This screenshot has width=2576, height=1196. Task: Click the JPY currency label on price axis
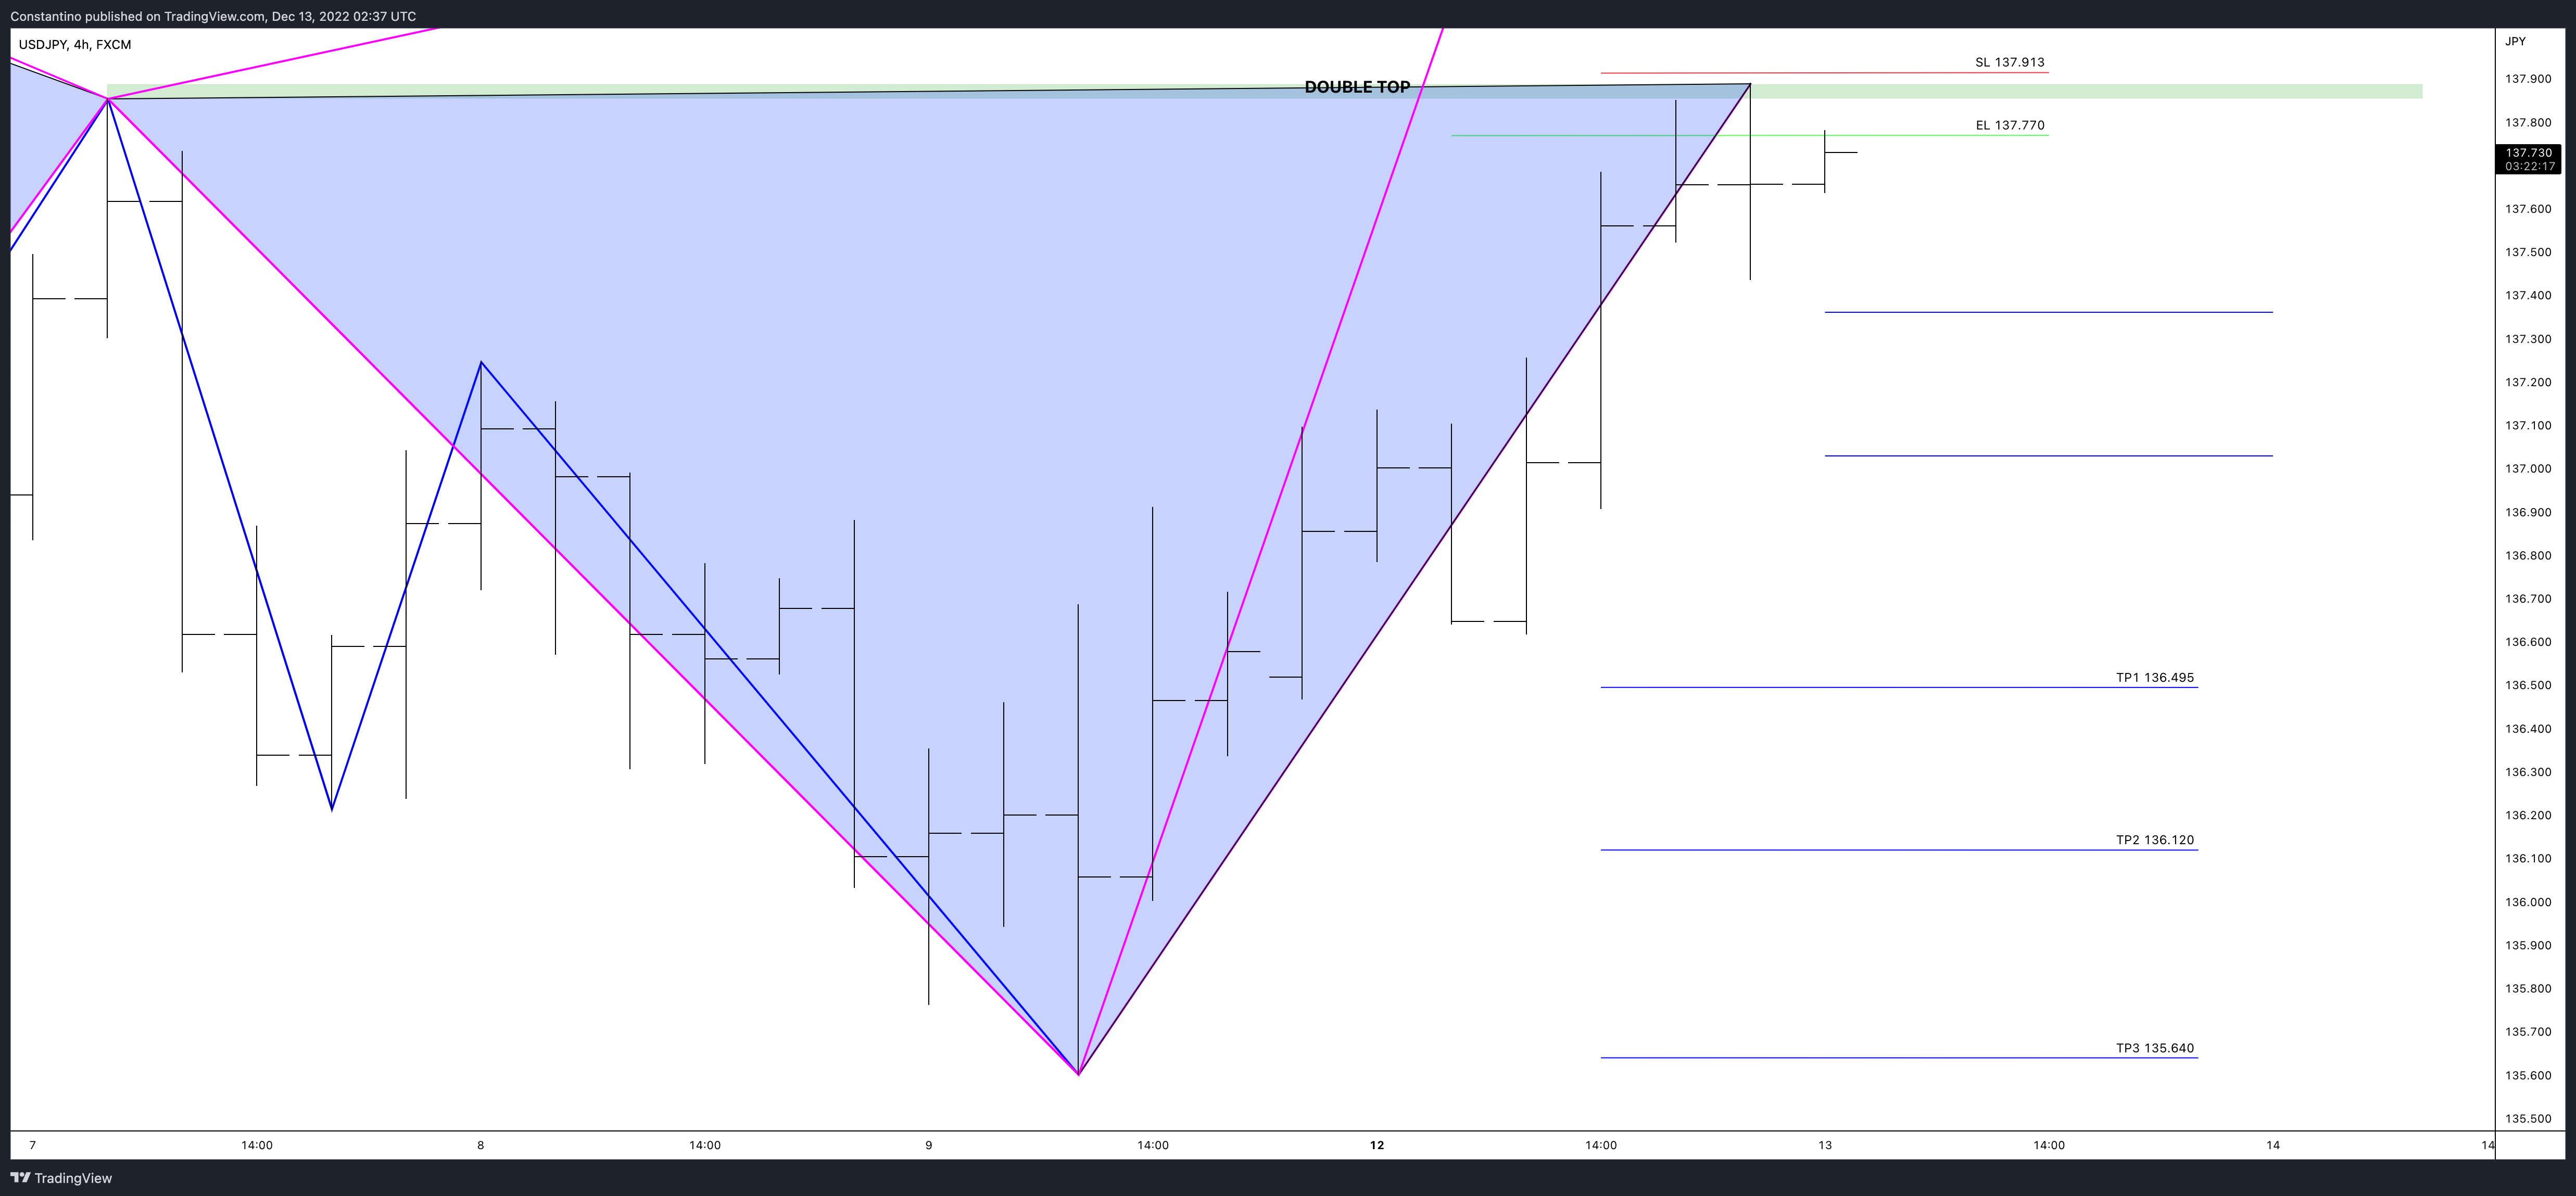pyautogui.click(x=2515, y=41)
